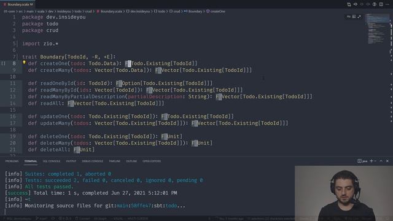The width and height of the screenshot is (393, 221).
Task: Click 'package crud' on line 3
Action: 40,30
